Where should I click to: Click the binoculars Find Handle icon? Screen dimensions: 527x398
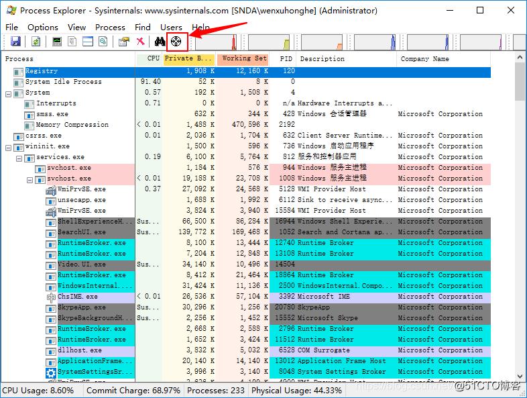coord(160,42)
